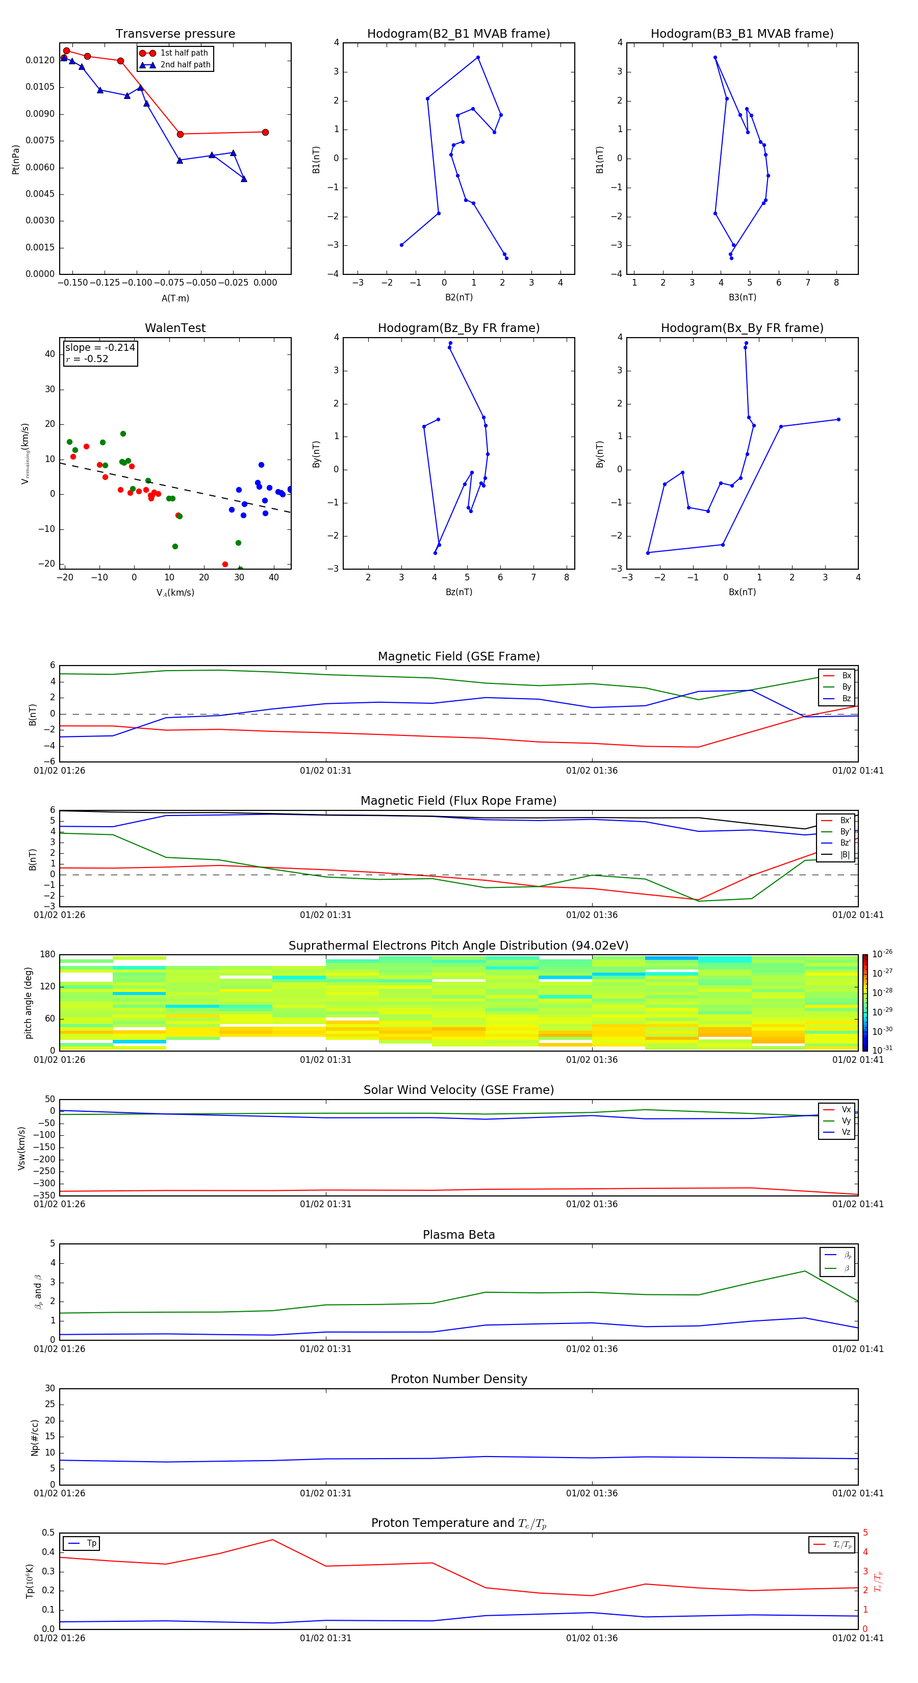918x1683 pixels.
Task: Select the red "Bx" legend entry in GSE plot
Action: pos(837,676)
